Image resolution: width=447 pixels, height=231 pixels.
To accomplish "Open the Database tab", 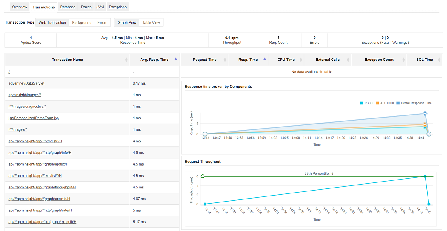I will coord(68,7).
